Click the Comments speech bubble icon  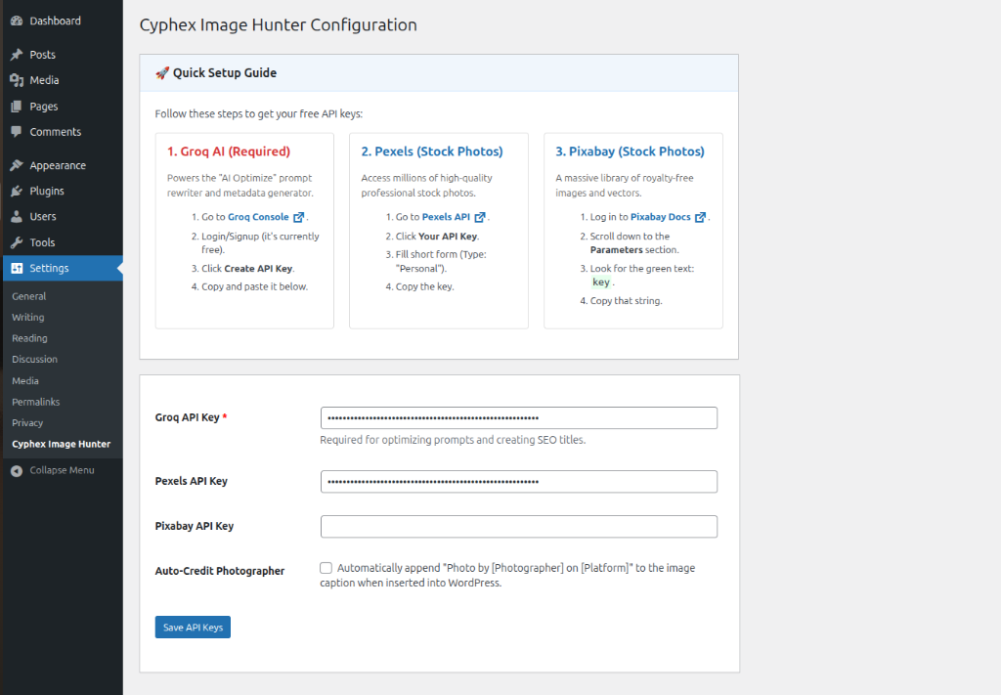coord(17,132)
